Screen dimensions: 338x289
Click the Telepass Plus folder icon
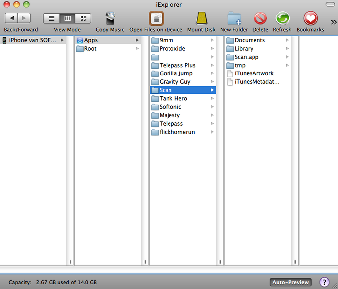tap(155, 65)
